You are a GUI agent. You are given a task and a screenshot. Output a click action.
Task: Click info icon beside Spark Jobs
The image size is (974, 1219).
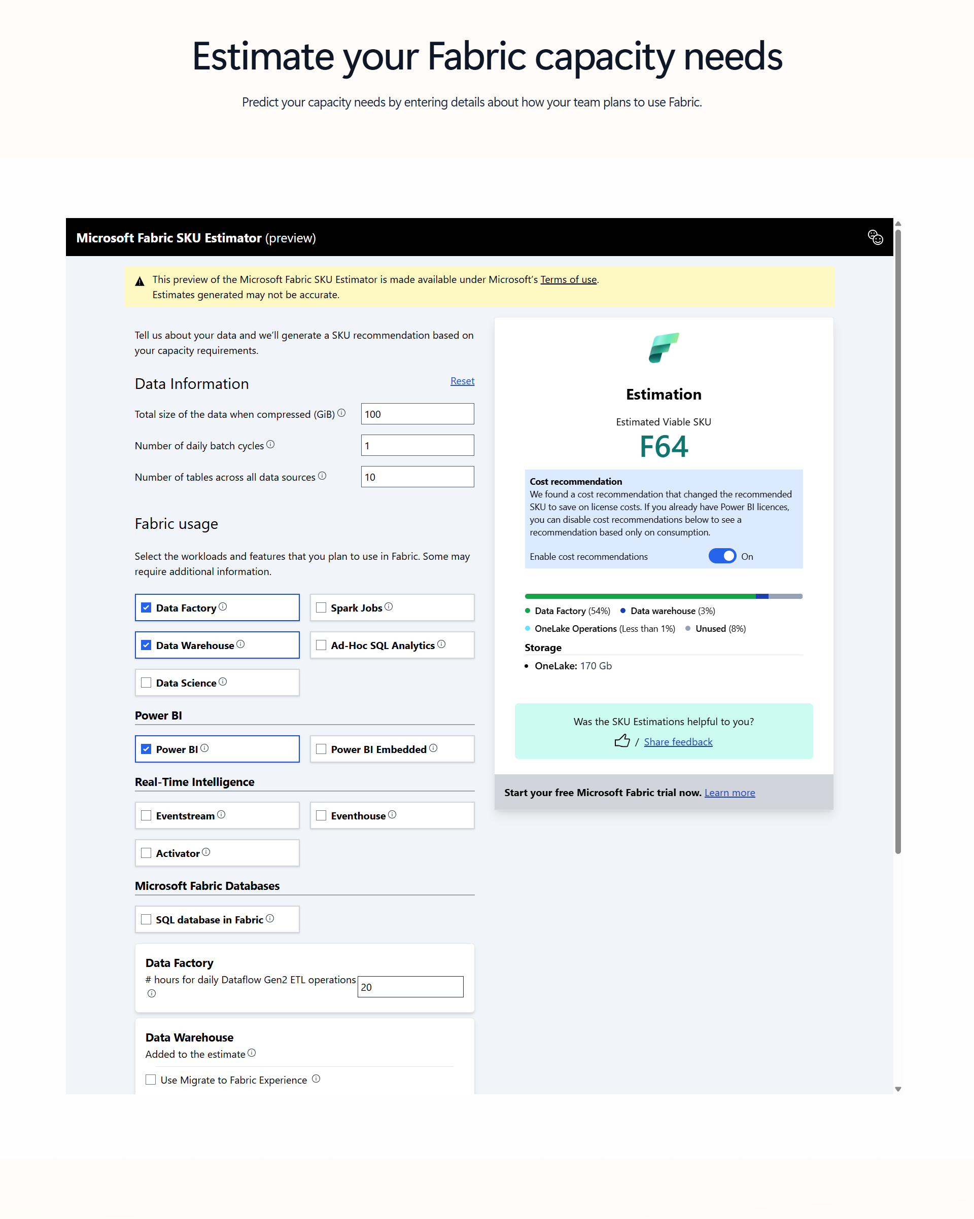389,606
